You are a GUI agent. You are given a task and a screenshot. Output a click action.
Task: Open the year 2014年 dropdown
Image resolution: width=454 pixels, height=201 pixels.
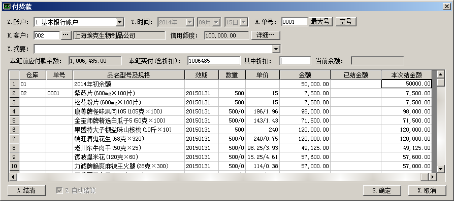tap(190, 22)
